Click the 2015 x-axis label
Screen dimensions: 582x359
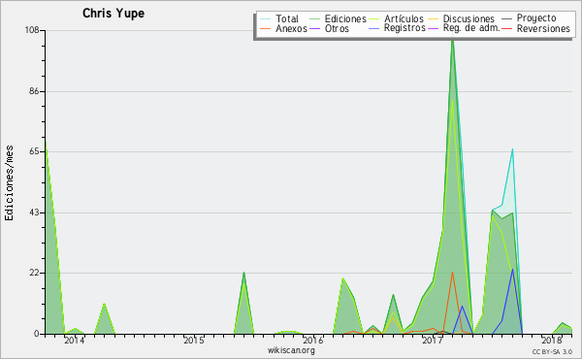coord(194,341)
